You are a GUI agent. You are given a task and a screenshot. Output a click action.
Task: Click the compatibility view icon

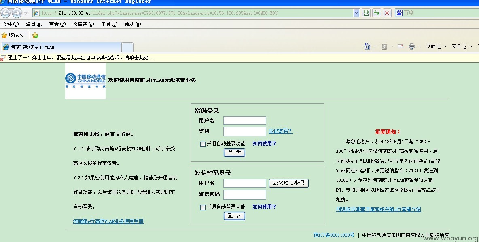point(366,13)
